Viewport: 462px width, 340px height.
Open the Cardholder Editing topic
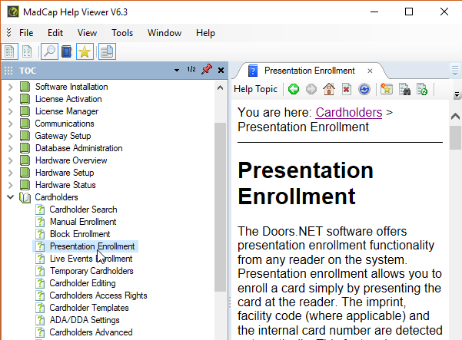pyautogui.click(x=82, y=283)
